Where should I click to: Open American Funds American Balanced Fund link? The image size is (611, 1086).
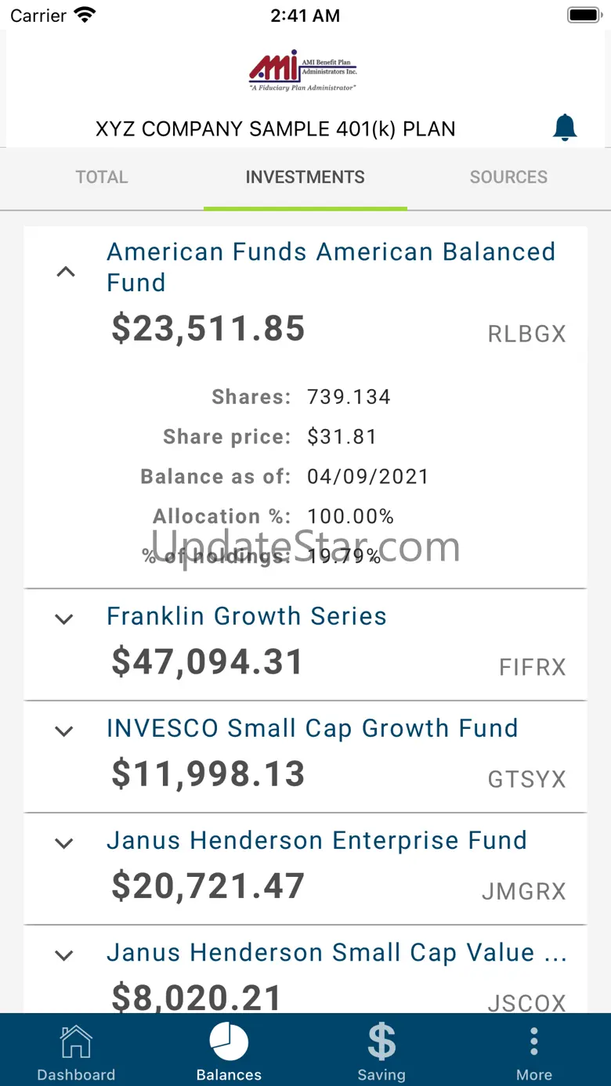331,267
